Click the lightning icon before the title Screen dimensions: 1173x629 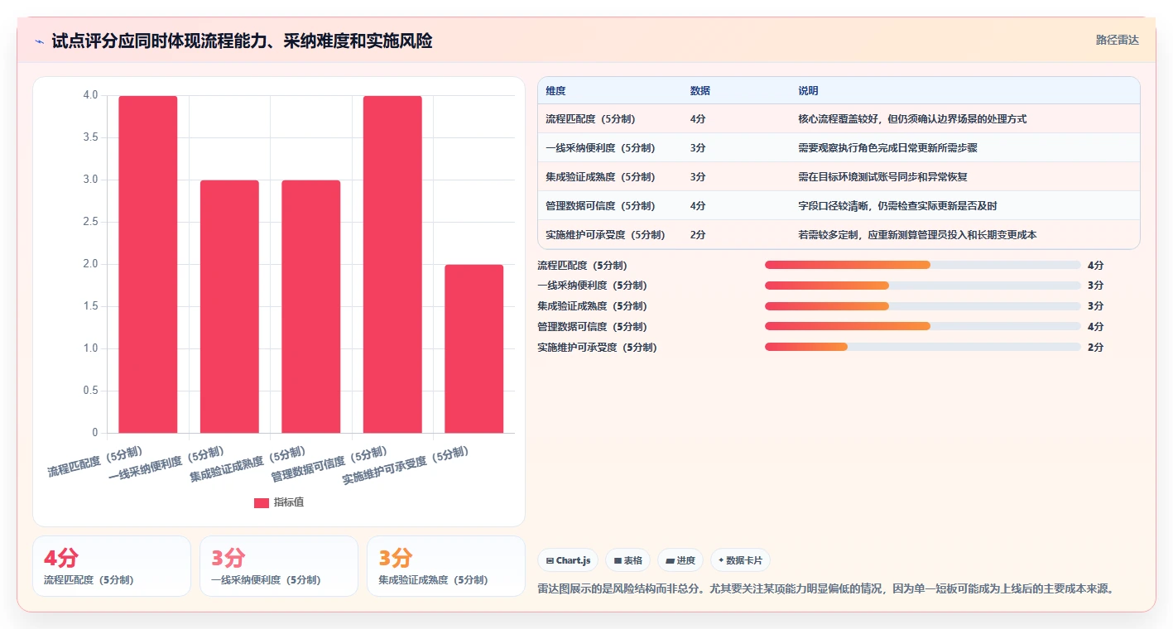click(x=40, y=41)
